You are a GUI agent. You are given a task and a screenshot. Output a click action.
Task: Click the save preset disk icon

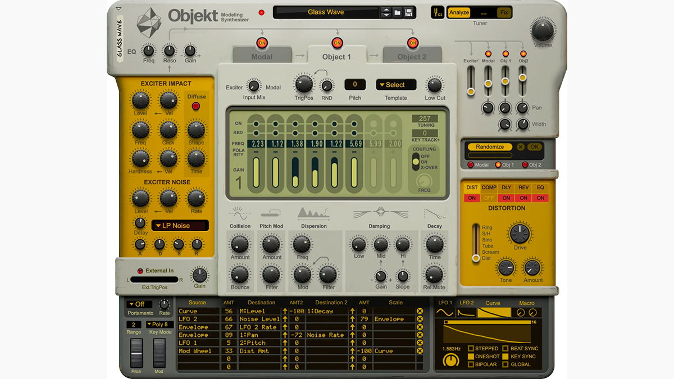click(x=409, y=12)
